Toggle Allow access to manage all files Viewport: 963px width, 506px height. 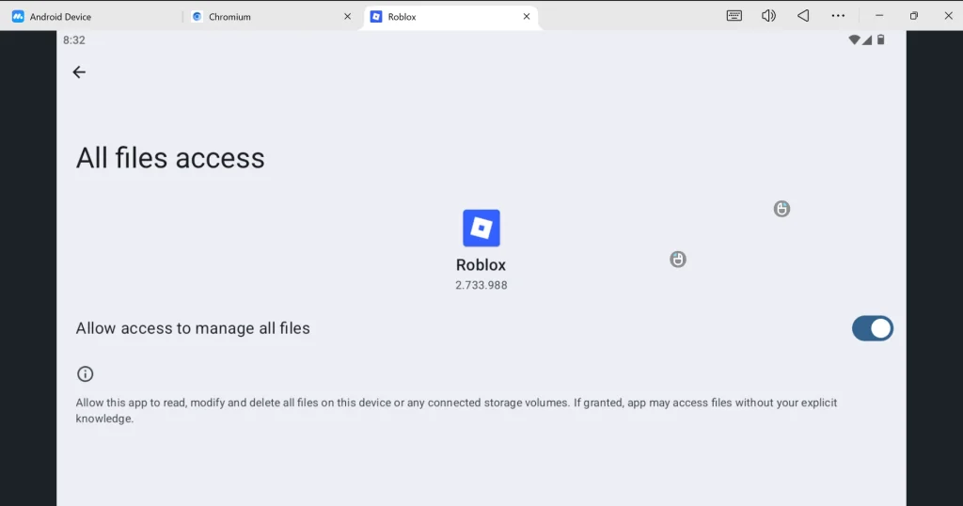tap(872, 328)
